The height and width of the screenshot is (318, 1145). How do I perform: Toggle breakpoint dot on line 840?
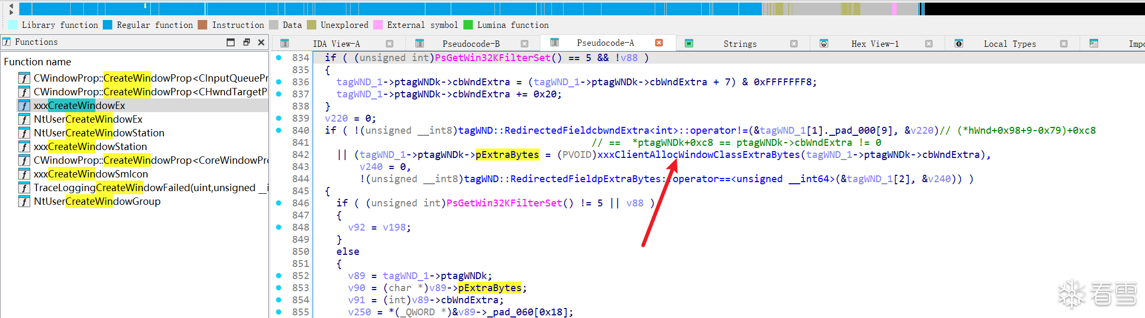(x=279, y=130)
